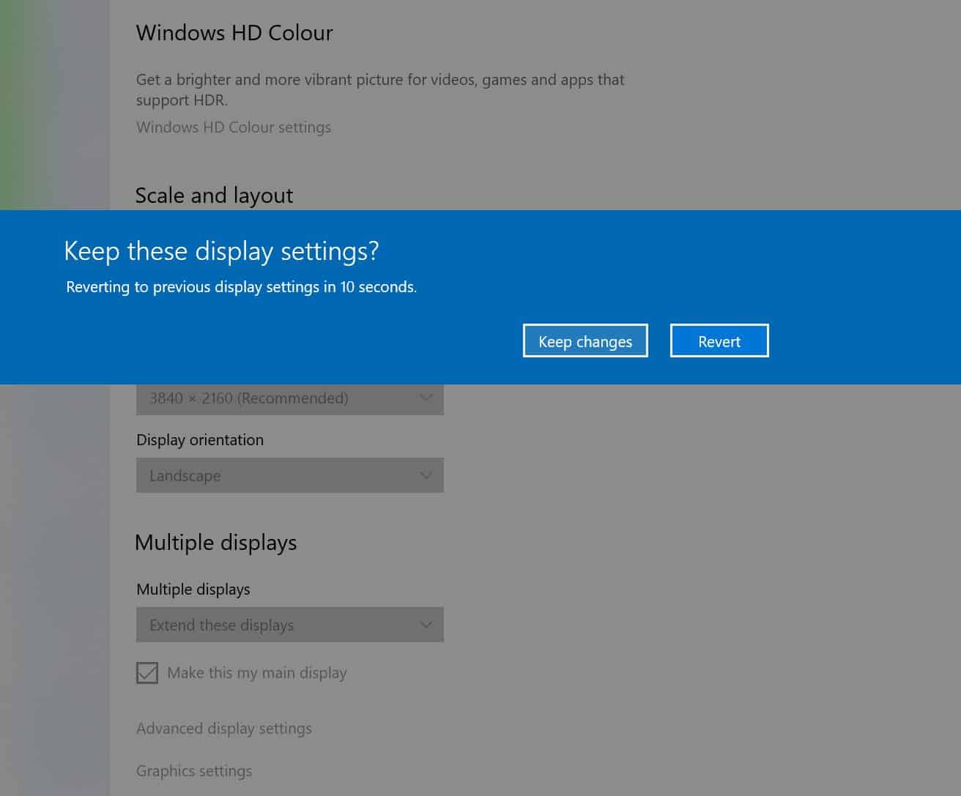
Task: Click the "Scale and layout" section heading
Action: (214, 195)
